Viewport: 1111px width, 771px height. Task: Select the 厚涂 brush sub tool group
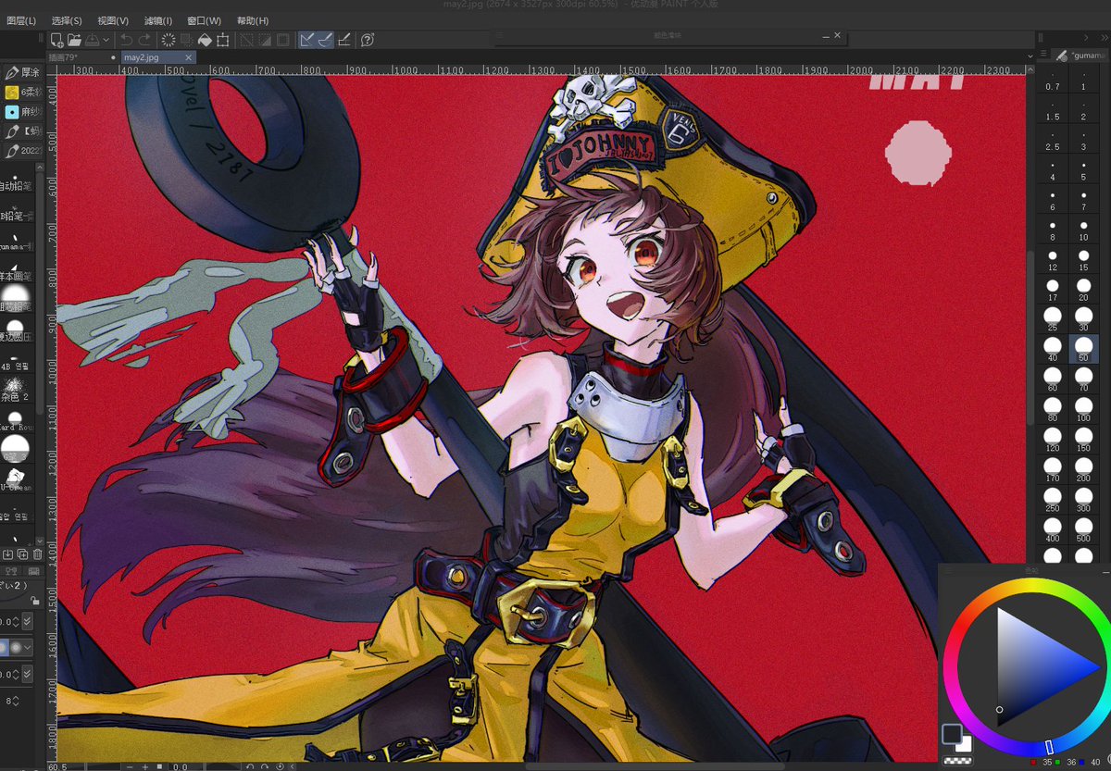click(x=21, y=72)
